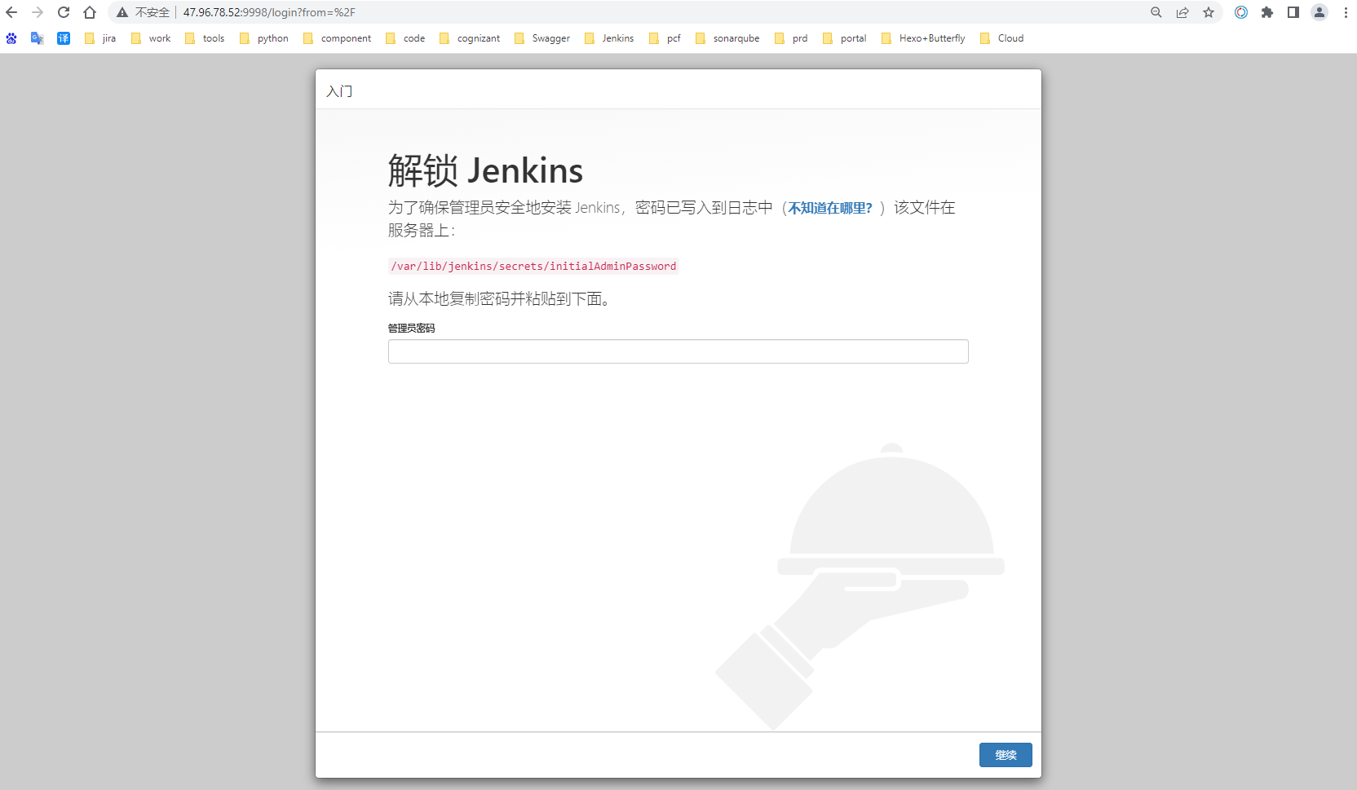Viewport: 1357px width, 790px height.
Task: Bookmark this page with the star icon
Action: (x=1209, y=12)
